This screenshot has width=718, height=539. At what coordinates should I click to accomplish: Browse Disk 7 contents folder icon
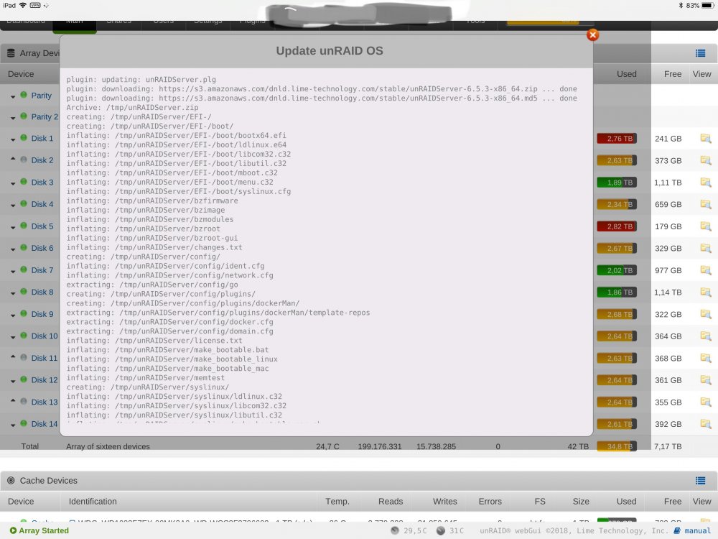click(706, 270)
